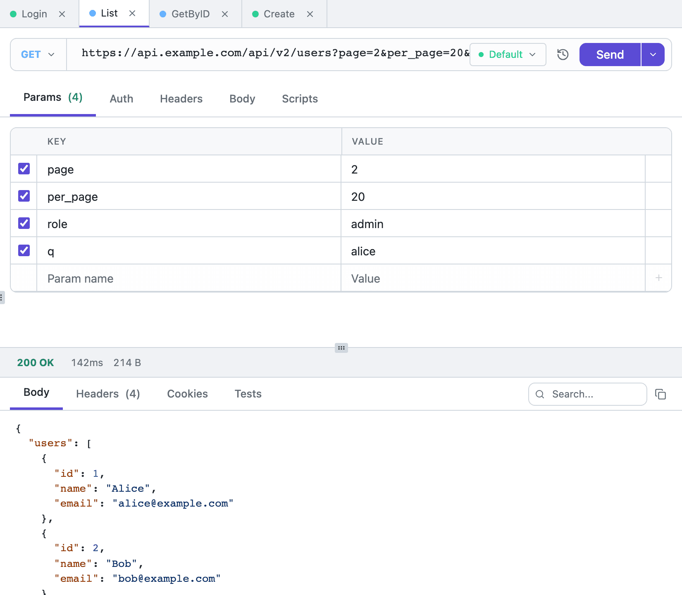Image resolution: width=682 pixels, height=595 pixels.
Task: Open the Auth tab
Action: [x=122, y=99]
